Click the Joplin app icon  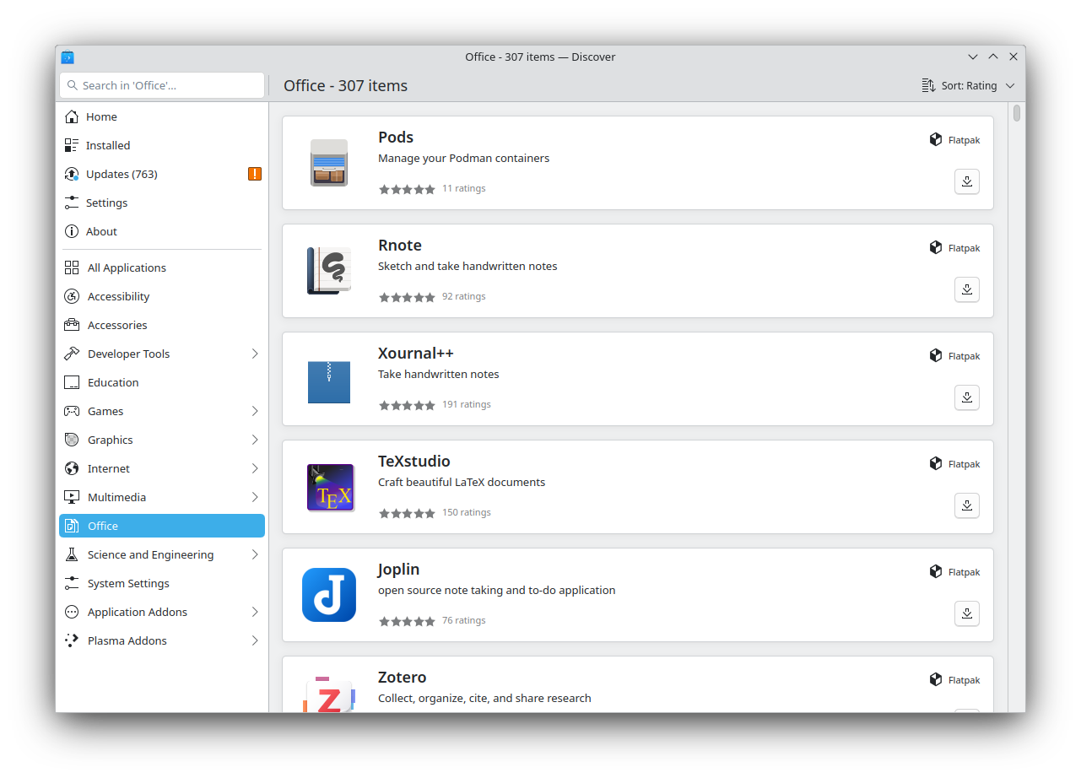[x=329, y=595]
